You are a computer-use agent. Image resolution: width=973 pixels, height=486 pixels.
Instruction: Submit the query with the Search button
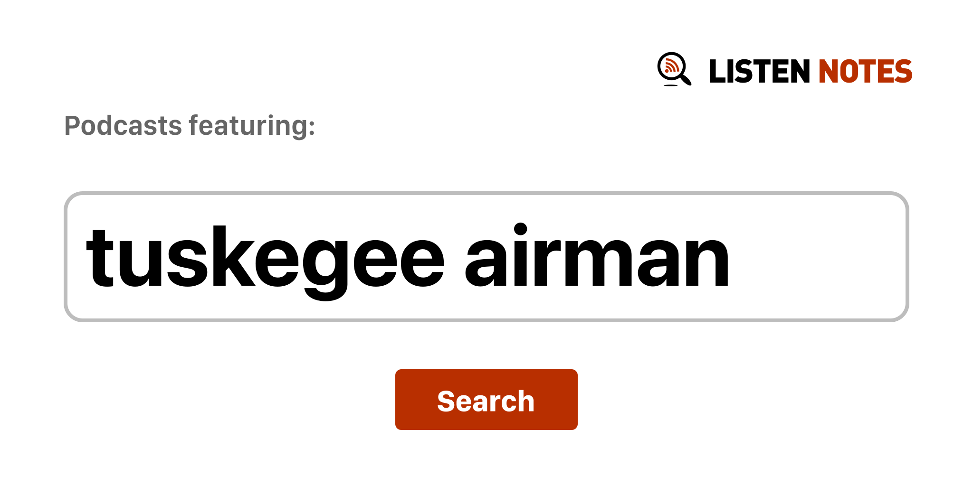tap(486, 400)
